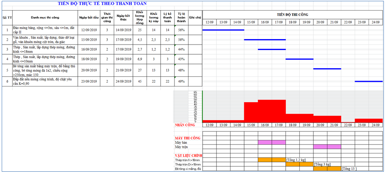The width and height of the screenshot is (386, 173).
Task: Click the pink bar in 'Máy hàn' row
Action: [272, 142]
